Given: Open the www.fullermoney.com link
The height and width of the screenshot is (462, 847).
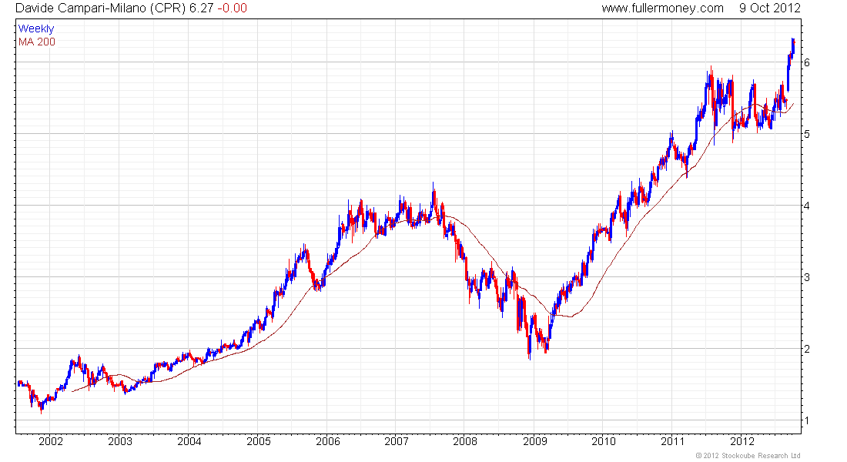Looking at the screenshot, I should 662,8.
